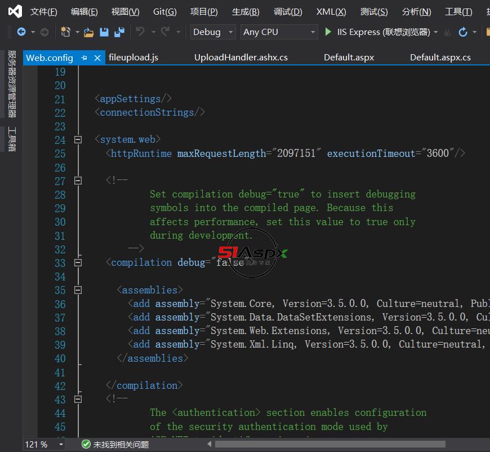Open the back navigation history dropdown
Viewport: 490px width, 452px height.
[x=33, y=32]
